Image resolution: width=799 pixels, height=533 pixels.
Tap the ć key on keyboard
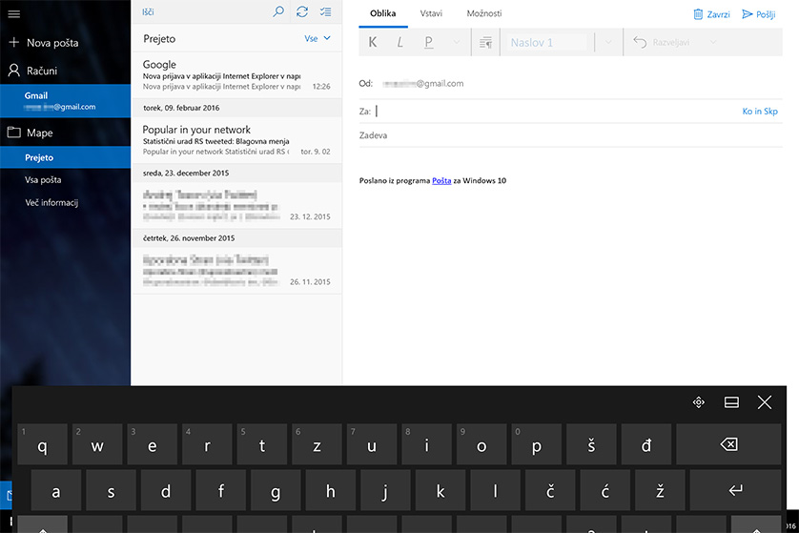pos(604,490)
